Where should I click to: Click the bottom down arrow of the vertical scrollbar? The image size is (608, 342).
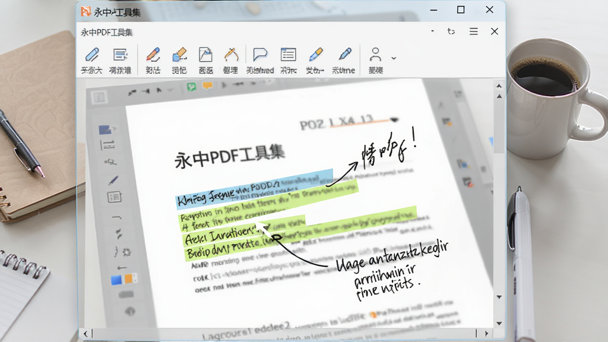(x=499, y=324)
